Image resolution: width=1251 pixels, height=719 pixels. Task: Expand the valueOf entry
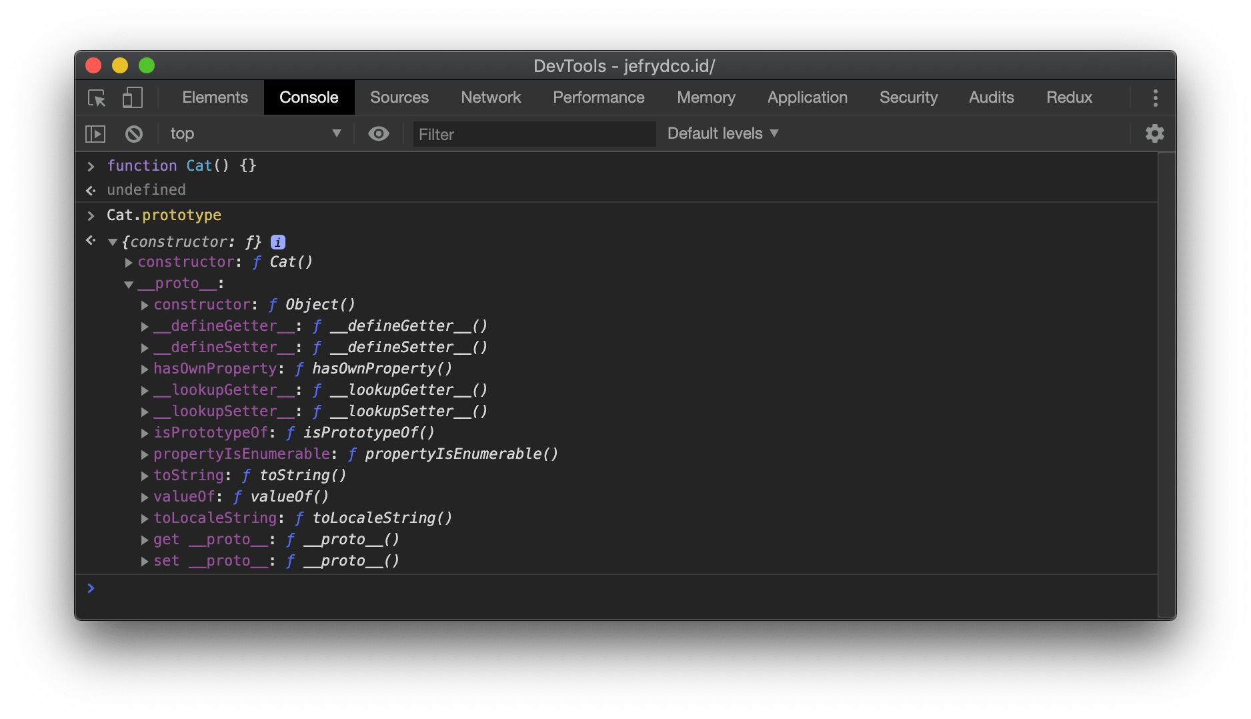click(145, 498)
